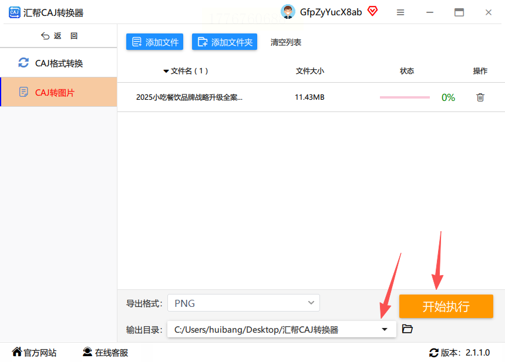Click the app logo in title bar
The width and height of the screenshot is (505, 362).
click(x=14, y=12)
